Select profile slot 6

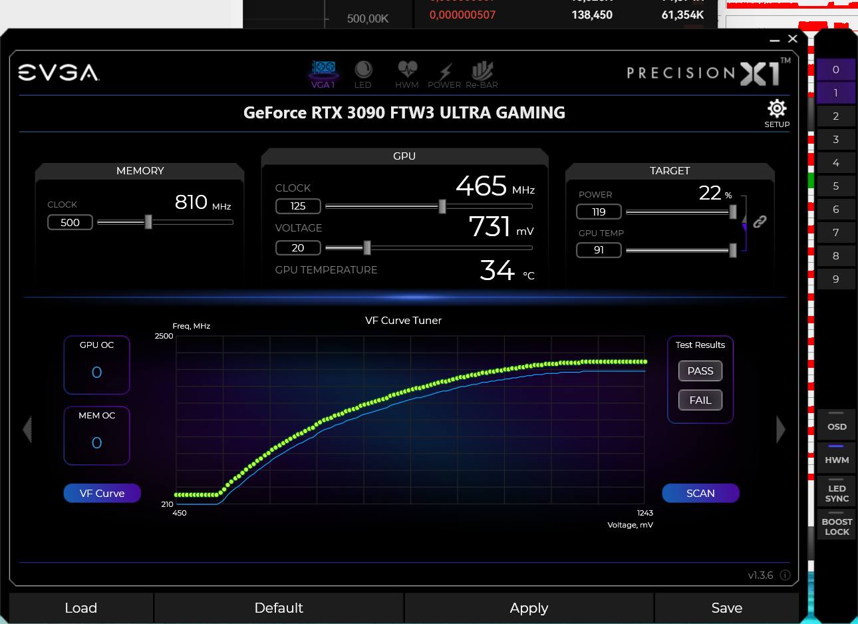pos(836,210)
